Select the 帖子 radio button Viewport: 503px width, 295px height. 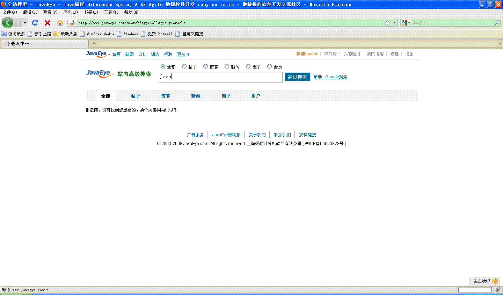(184, 66)
